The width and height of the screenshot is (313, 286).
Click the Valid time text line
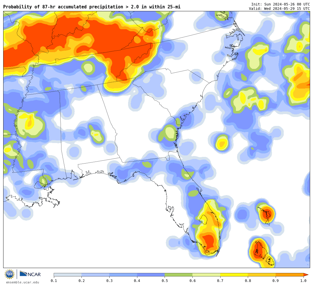(279, 9)
